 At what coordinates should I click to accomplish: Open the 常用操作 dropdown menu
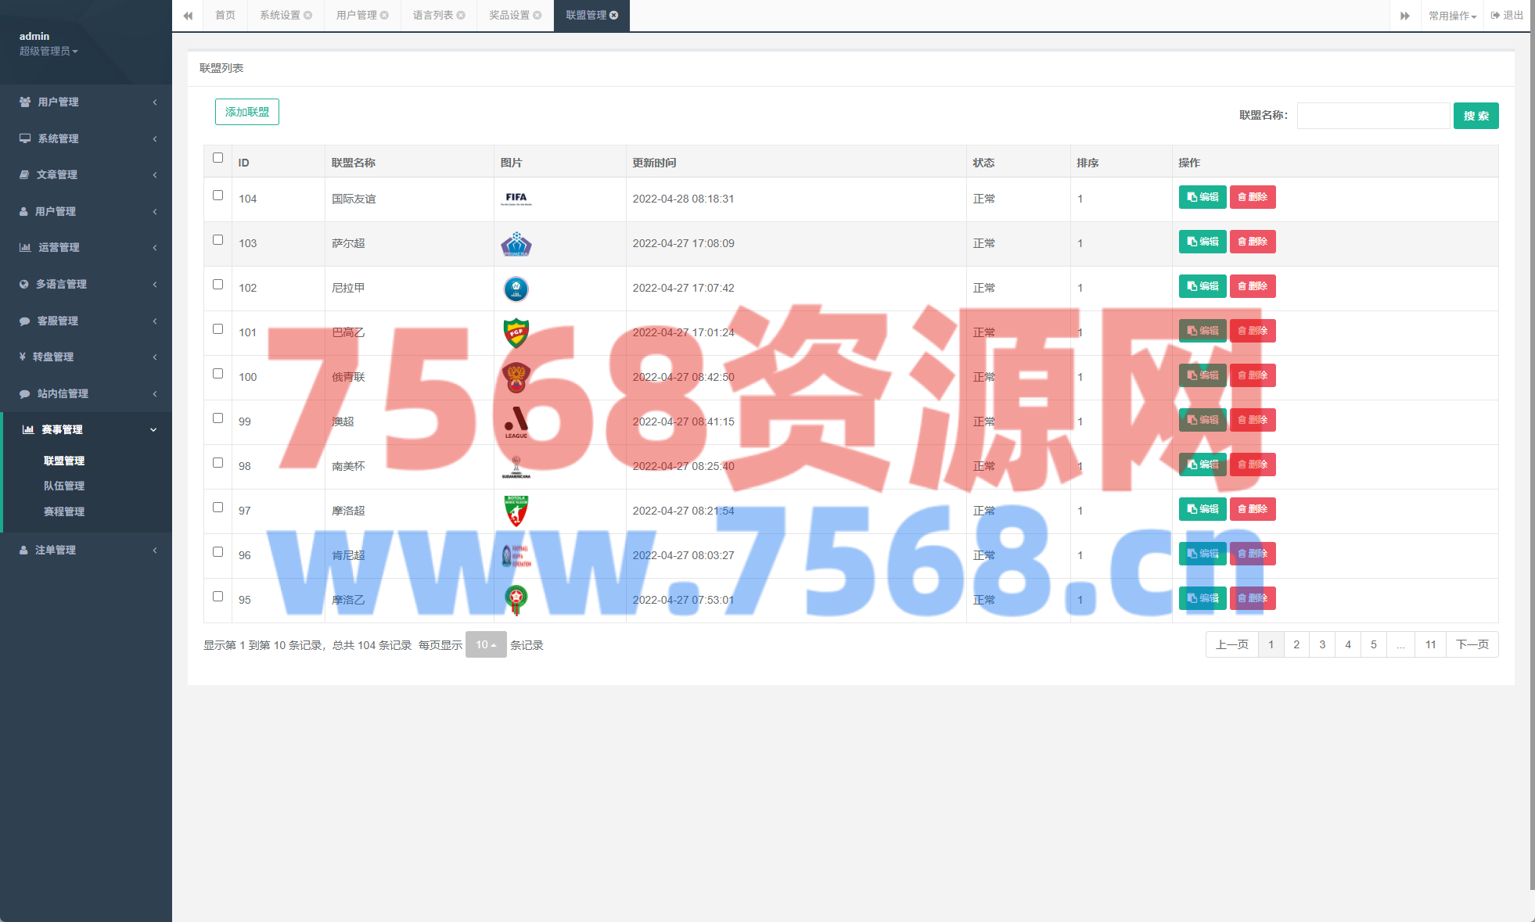1452,16
